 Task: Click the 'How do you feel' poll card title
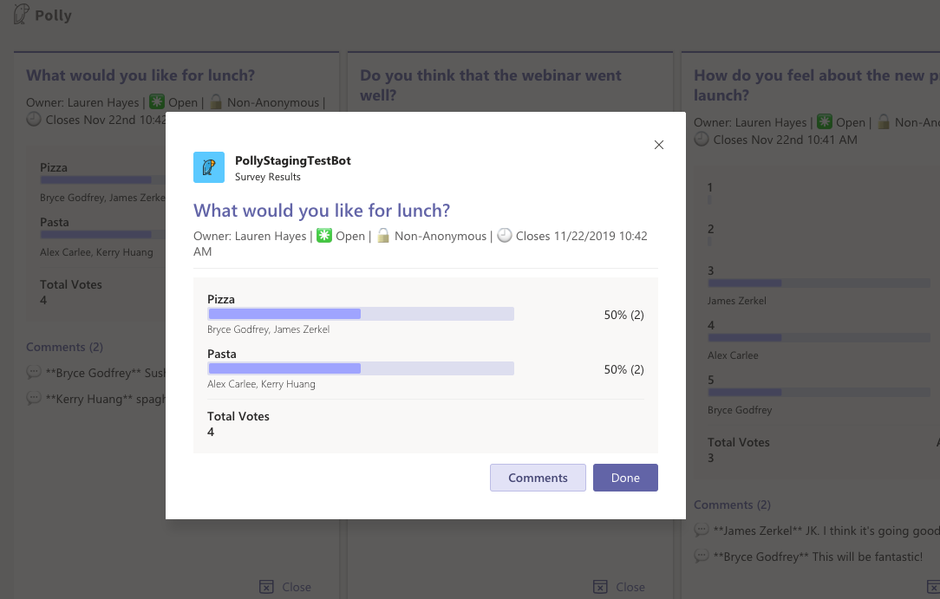click(817, 85)
